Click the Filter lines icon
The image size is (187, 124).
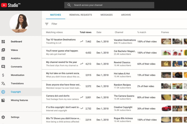[47, 24]
